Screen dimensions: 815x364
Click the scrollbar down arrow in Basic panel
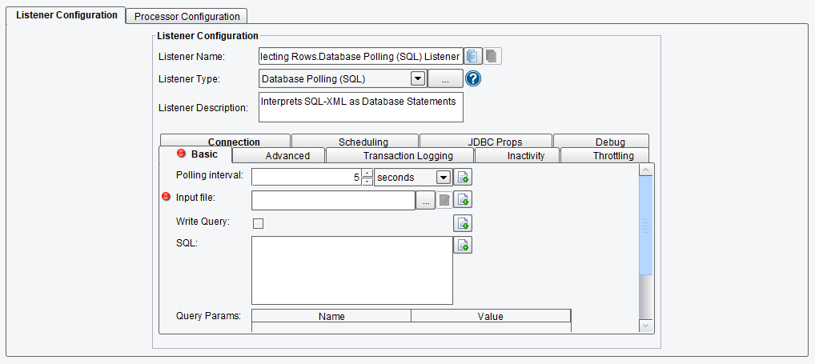point(646,325)
